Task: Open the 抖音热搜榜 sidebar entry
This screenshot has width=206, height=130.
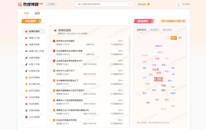Action: (34, 58)
